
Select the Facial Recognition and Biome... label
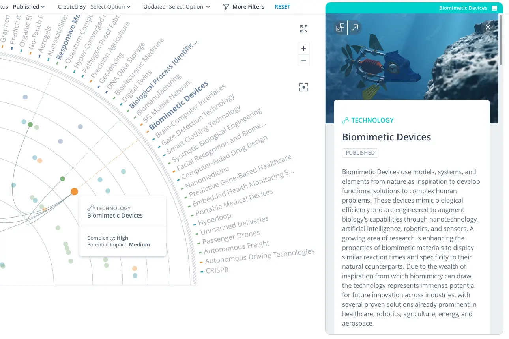click(221, 146)
